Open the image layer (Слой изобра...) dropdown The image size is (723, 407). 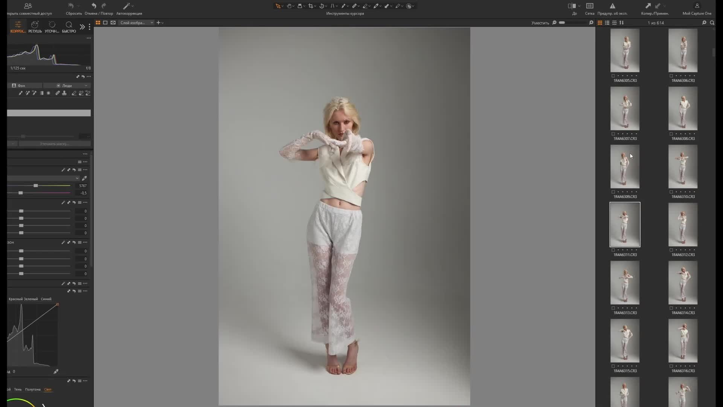click(x=137, y=23)
